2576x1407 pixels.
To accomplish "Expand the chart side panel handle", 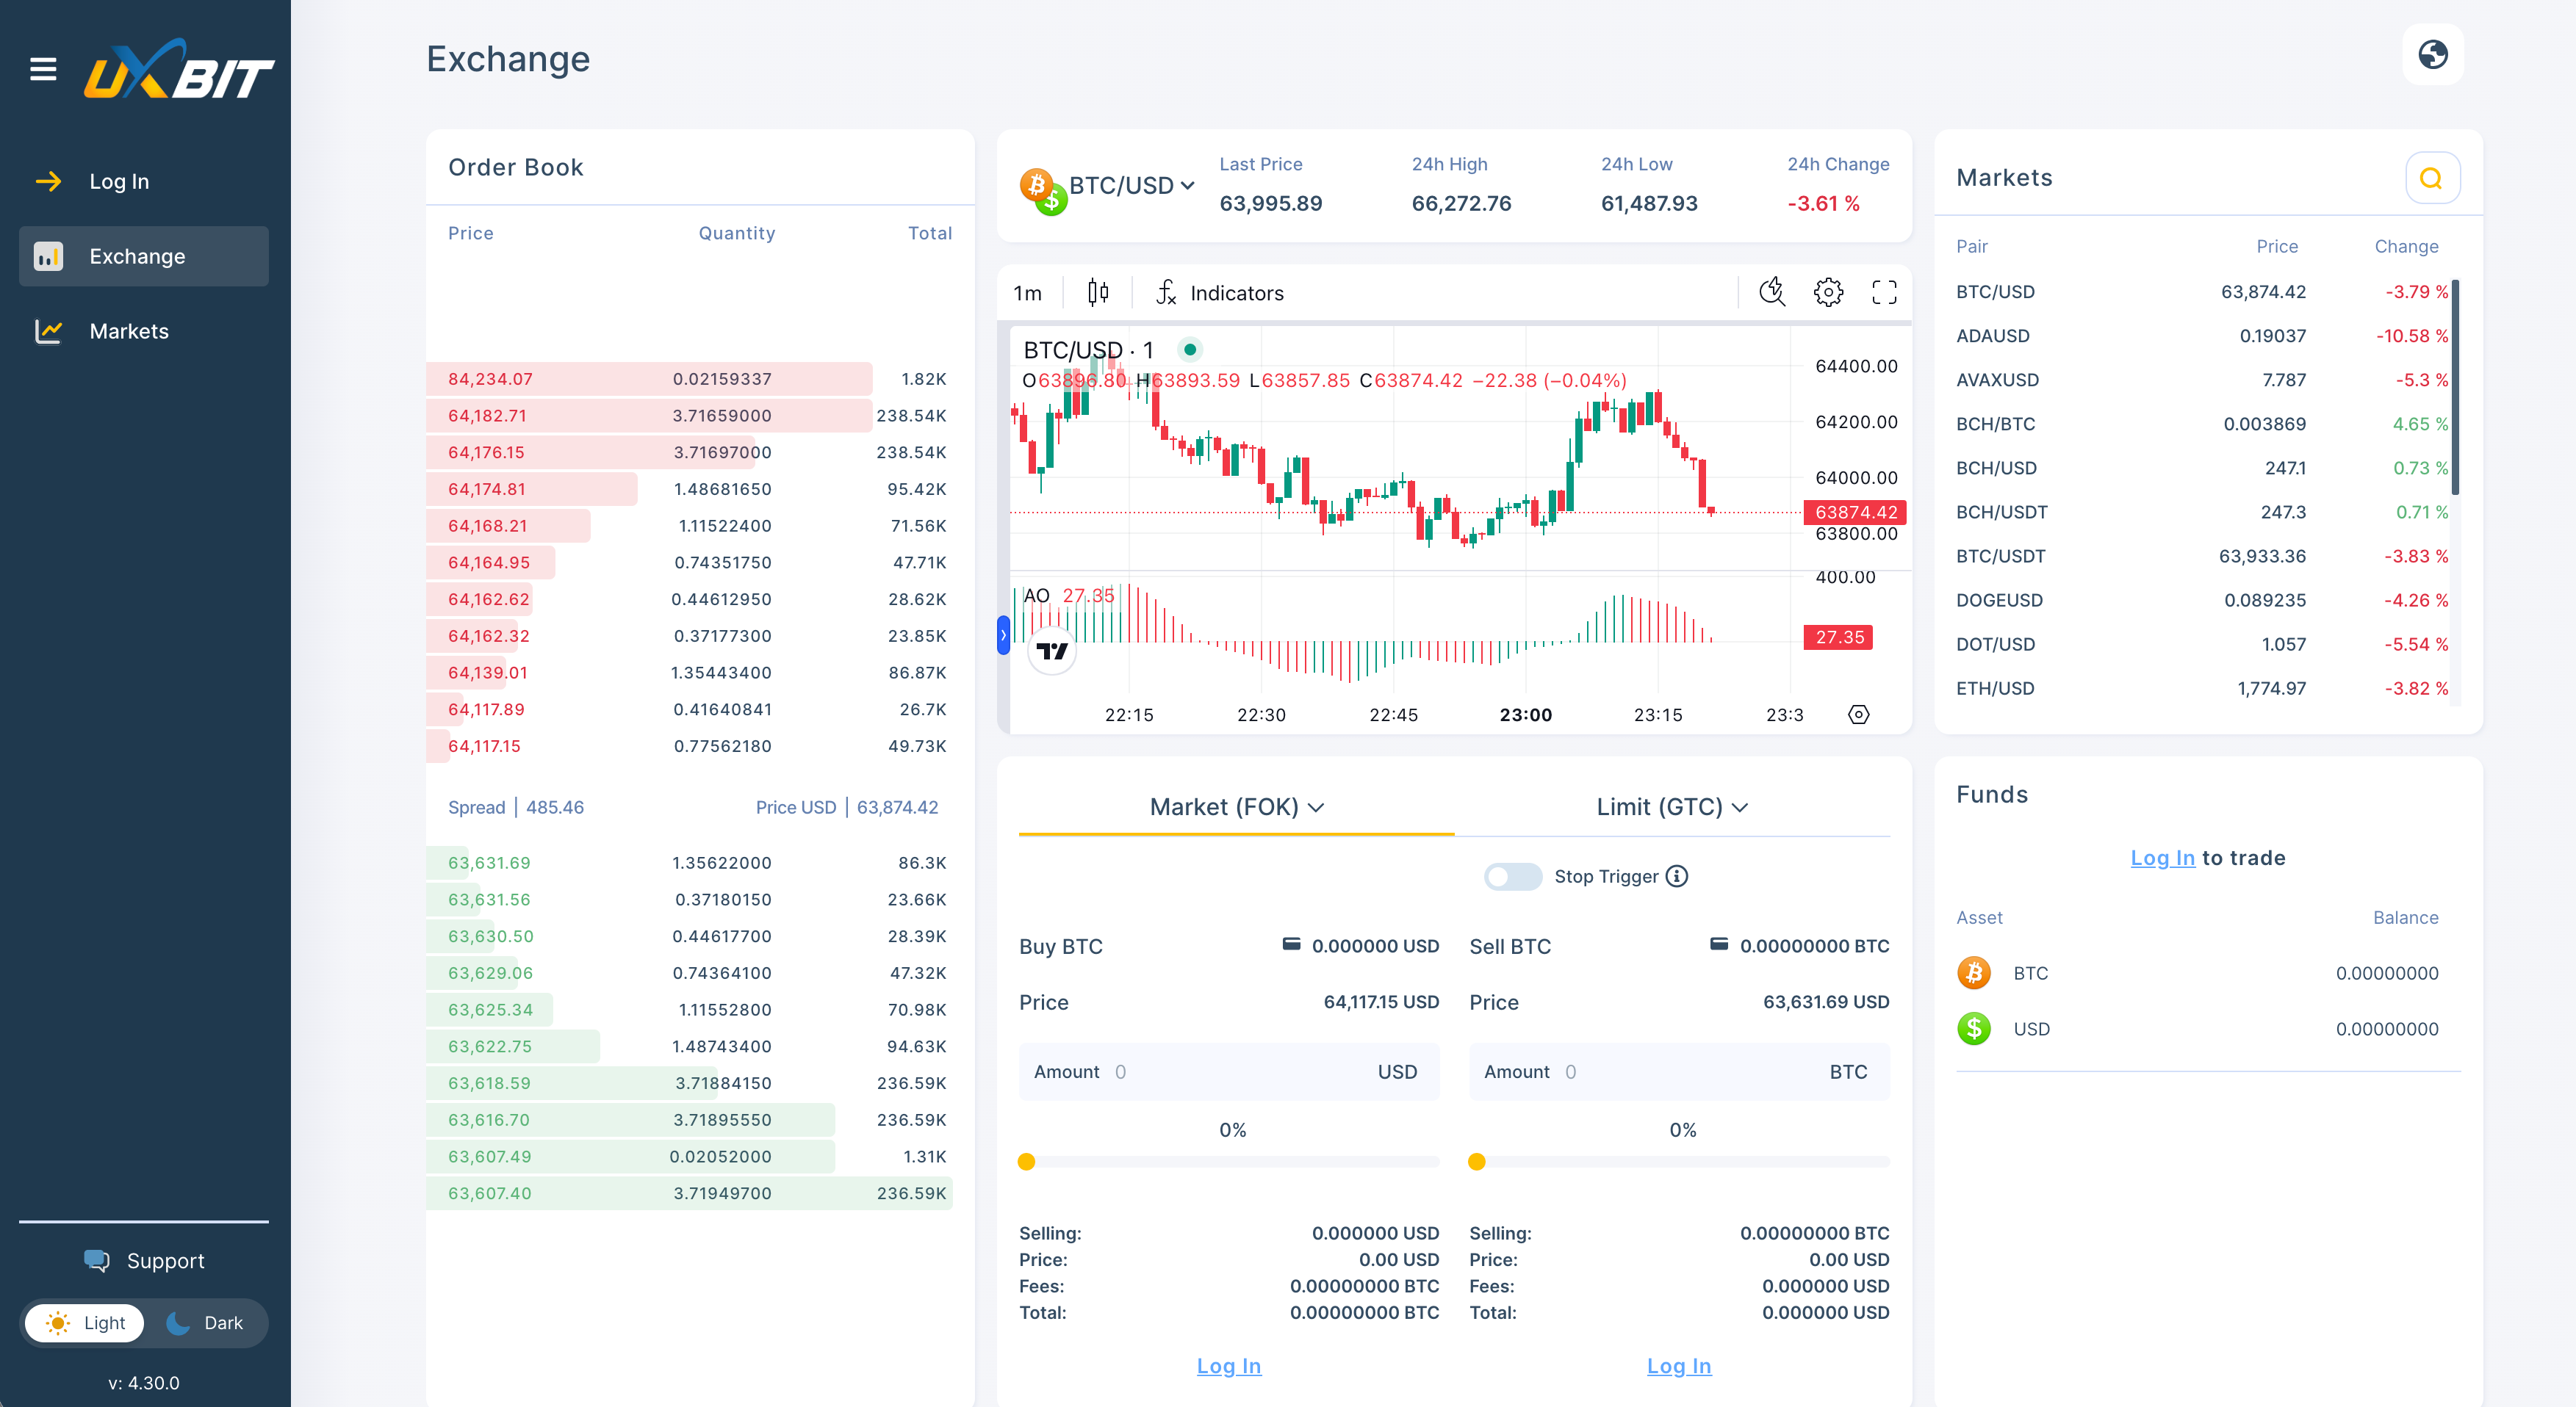I will [1003, 635].
